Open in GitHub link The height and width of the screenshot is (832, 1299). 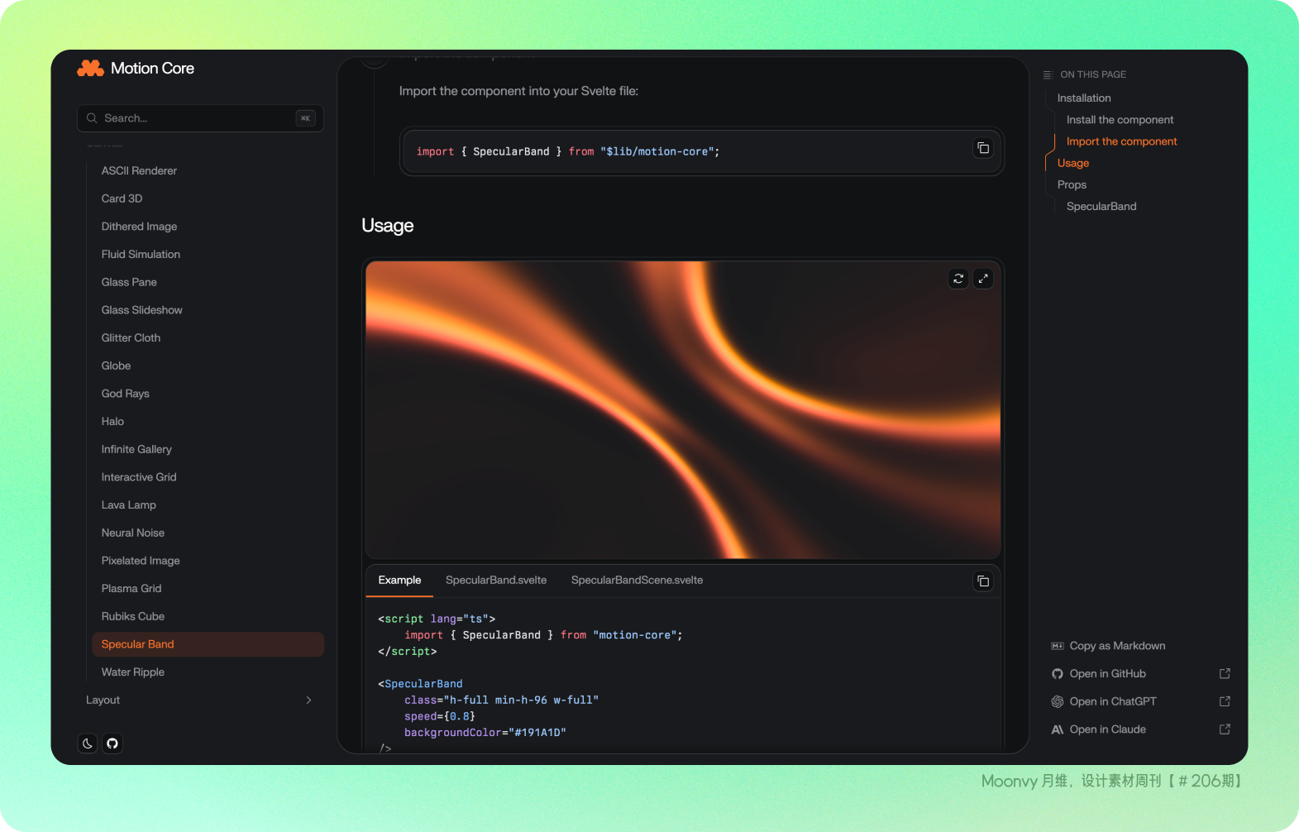(x=1107, y=674)
